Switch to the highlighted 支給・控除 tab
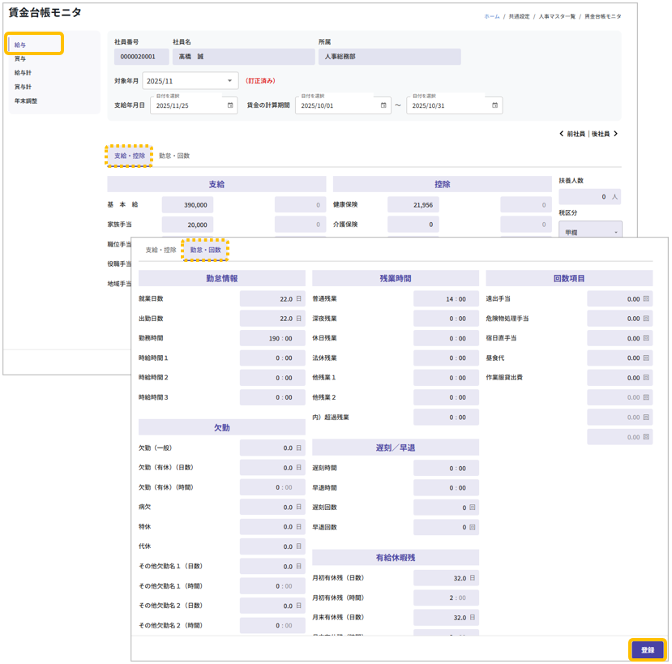This screenshot has width=672, height=664. point(130,156)
